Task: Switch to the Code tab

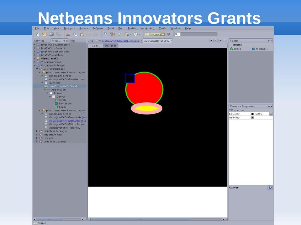Action: click(x=95, y=46)
